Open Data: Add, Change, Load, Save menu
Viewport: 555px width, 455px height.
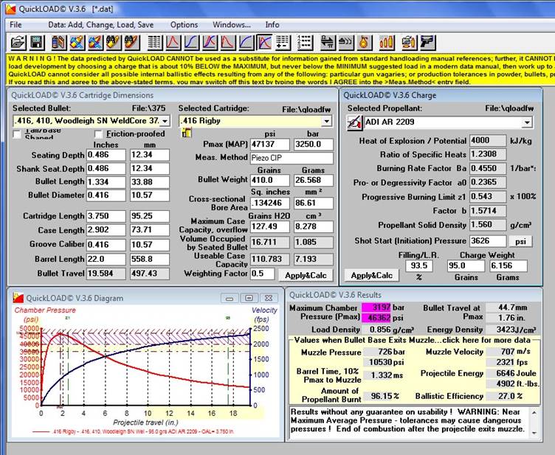[x=101, y=25]
